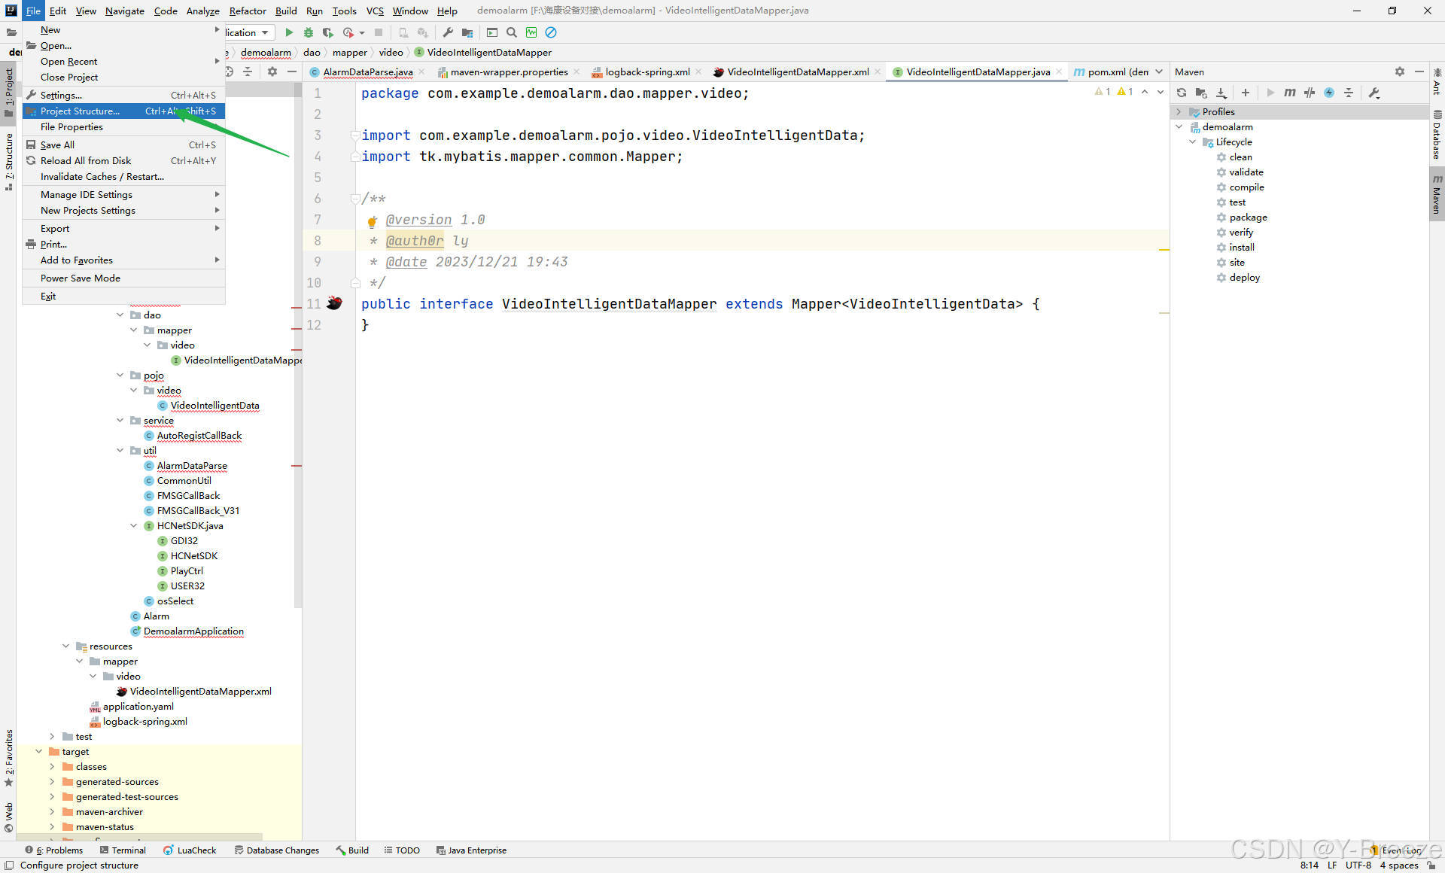Reload All Maven Projects with the refresh icon
Viewport: 1445px width, 873px height.
click(x=1182, y=92)
